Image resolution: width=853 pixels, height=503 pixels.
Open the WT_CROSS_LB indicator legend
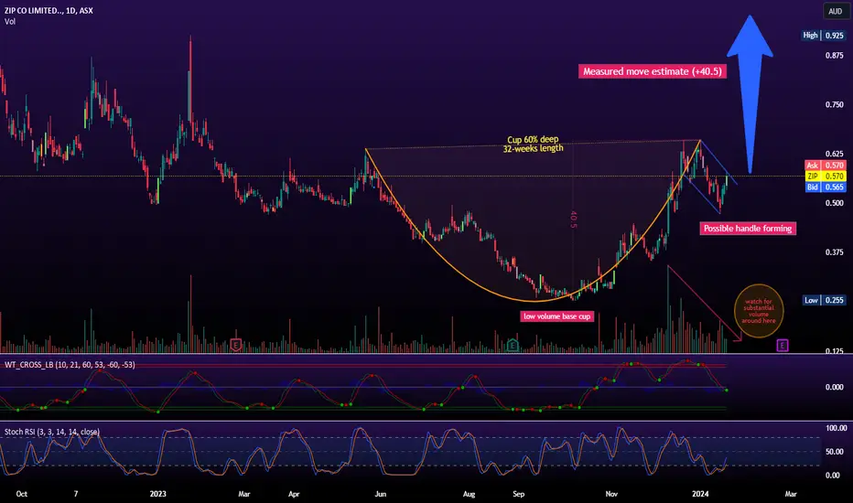click(x=70, y=365)
